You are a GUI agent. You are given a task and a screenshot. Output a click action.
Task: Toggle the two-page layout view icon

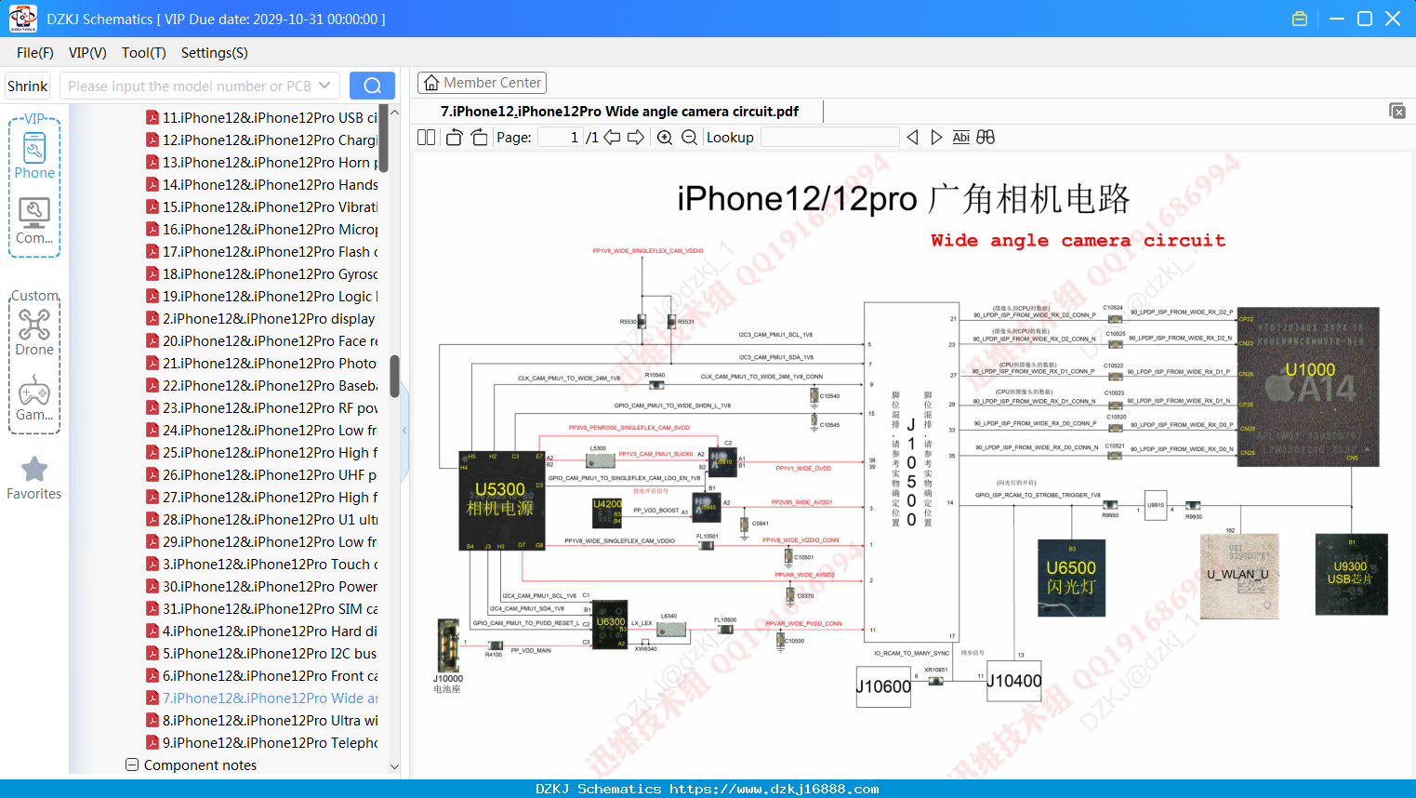427,138
